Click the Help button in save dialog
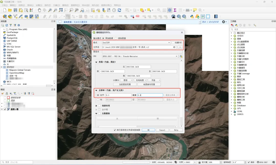This screenshot has width=276, height=165. (176, 130)
